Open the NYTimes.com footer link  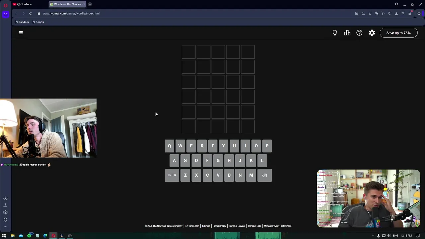pyautogui.click(x=192, y=226)
